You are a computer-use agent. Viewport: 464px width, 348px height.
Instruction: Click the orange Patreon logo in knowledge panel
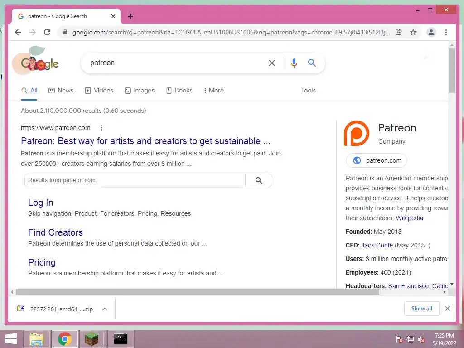[x=356, y=133]
